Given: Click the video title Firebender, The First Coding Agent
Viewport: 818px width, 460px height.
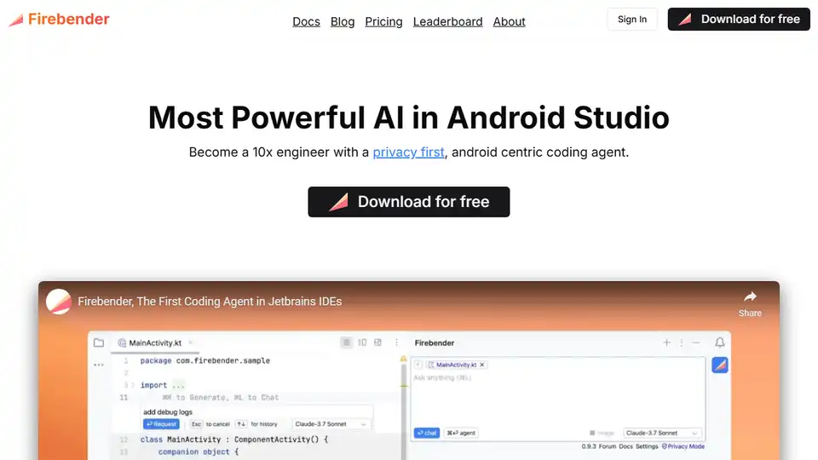Looking at the screenshot, I should coord(210,302).
